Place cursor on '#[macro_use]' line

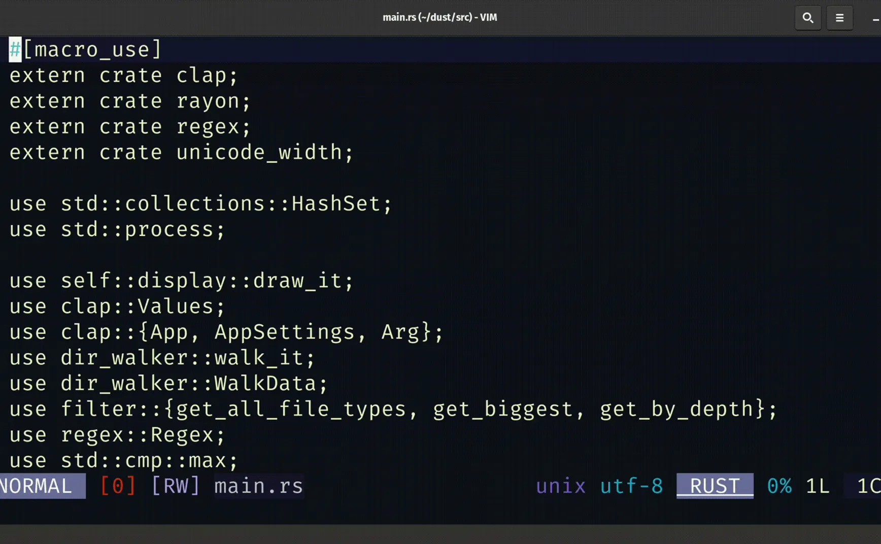pos(85,50)
